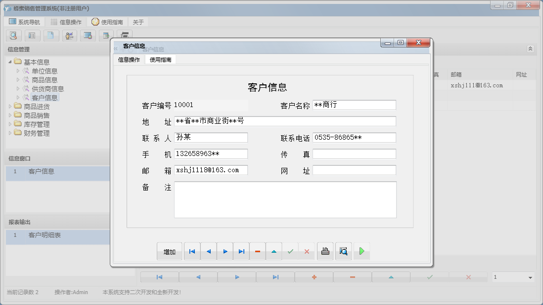Open the record list icon on the toolbar
543x305 pixels.
click(x=32, y=36)
